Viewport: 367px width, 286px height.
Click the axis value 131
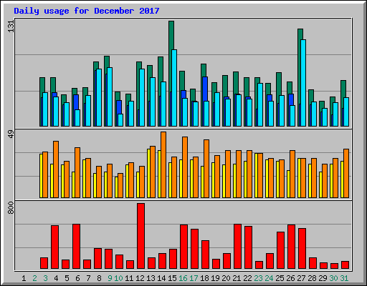tap(11, 26)
